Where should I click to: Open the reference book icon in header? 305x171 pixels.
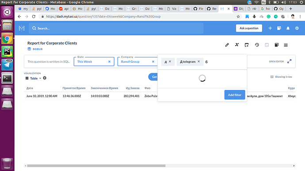click(x=279, y=28)
